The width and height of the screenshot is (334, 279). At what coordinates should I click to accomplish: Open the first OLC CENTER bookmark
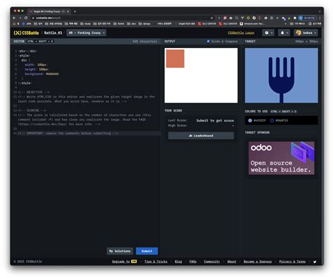tap(207, 23)
